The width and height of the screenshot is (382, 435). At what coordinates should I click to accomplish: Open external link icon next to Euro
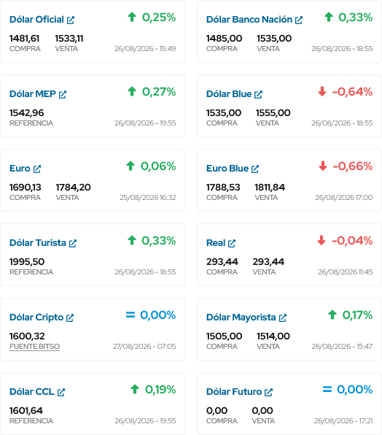37,169
